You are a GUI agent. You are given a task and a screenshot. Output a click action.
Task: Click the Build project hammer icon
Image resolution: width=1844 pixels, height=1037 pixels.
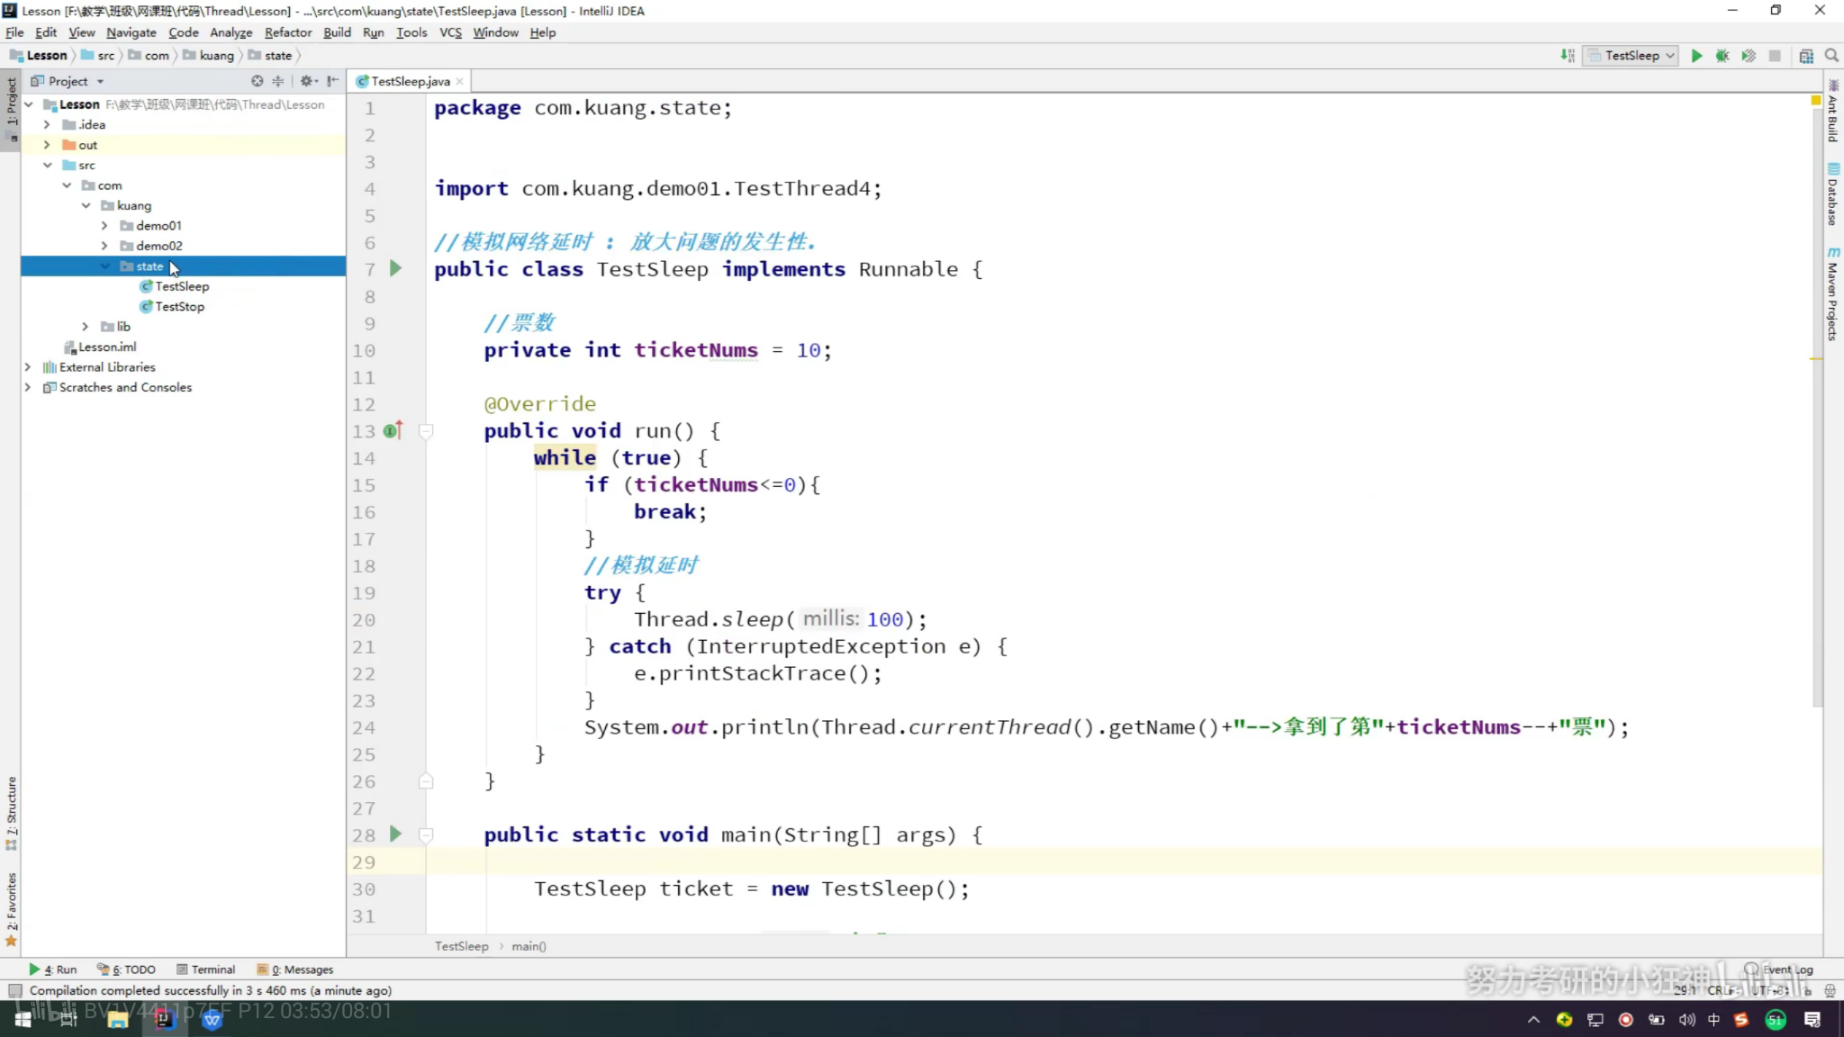1568,56
